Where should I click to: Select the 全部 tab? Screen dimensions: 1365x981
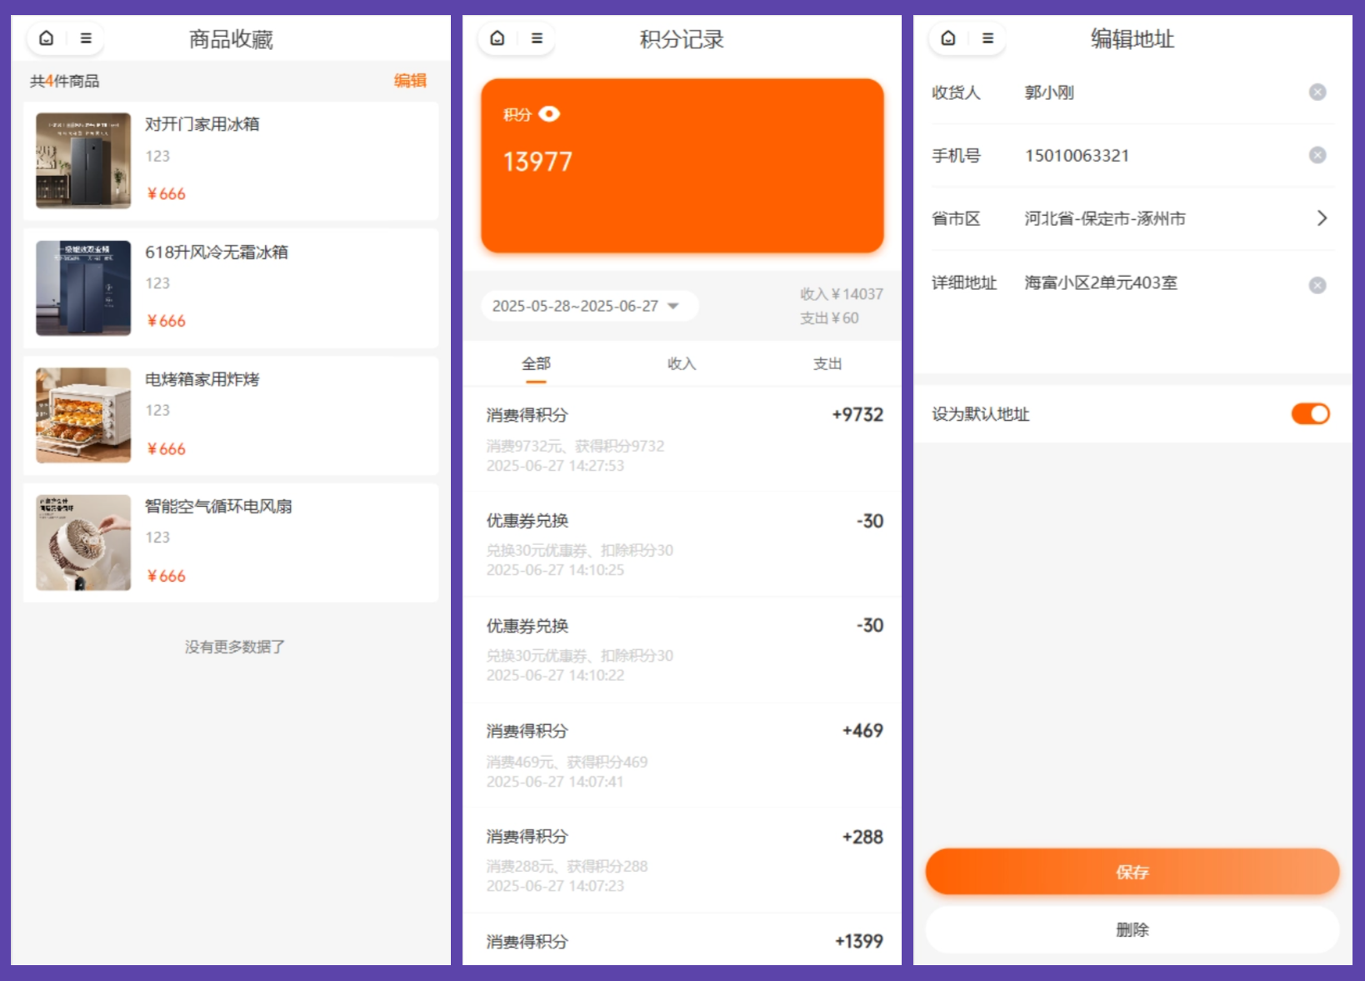536,364
